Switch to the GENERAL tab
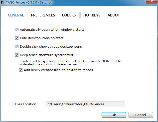Viewport: 158px width, 122px height. [16, 15]
